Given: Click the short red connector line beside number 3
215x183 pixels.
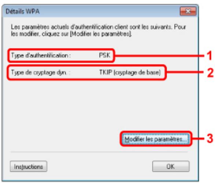Looking at the screenshot, I should tap(198, 138).
